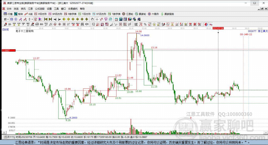This screenshot has width=268, height=145.
Task: Click the triangle button at chart bottom-left
Action: (4, 132)
